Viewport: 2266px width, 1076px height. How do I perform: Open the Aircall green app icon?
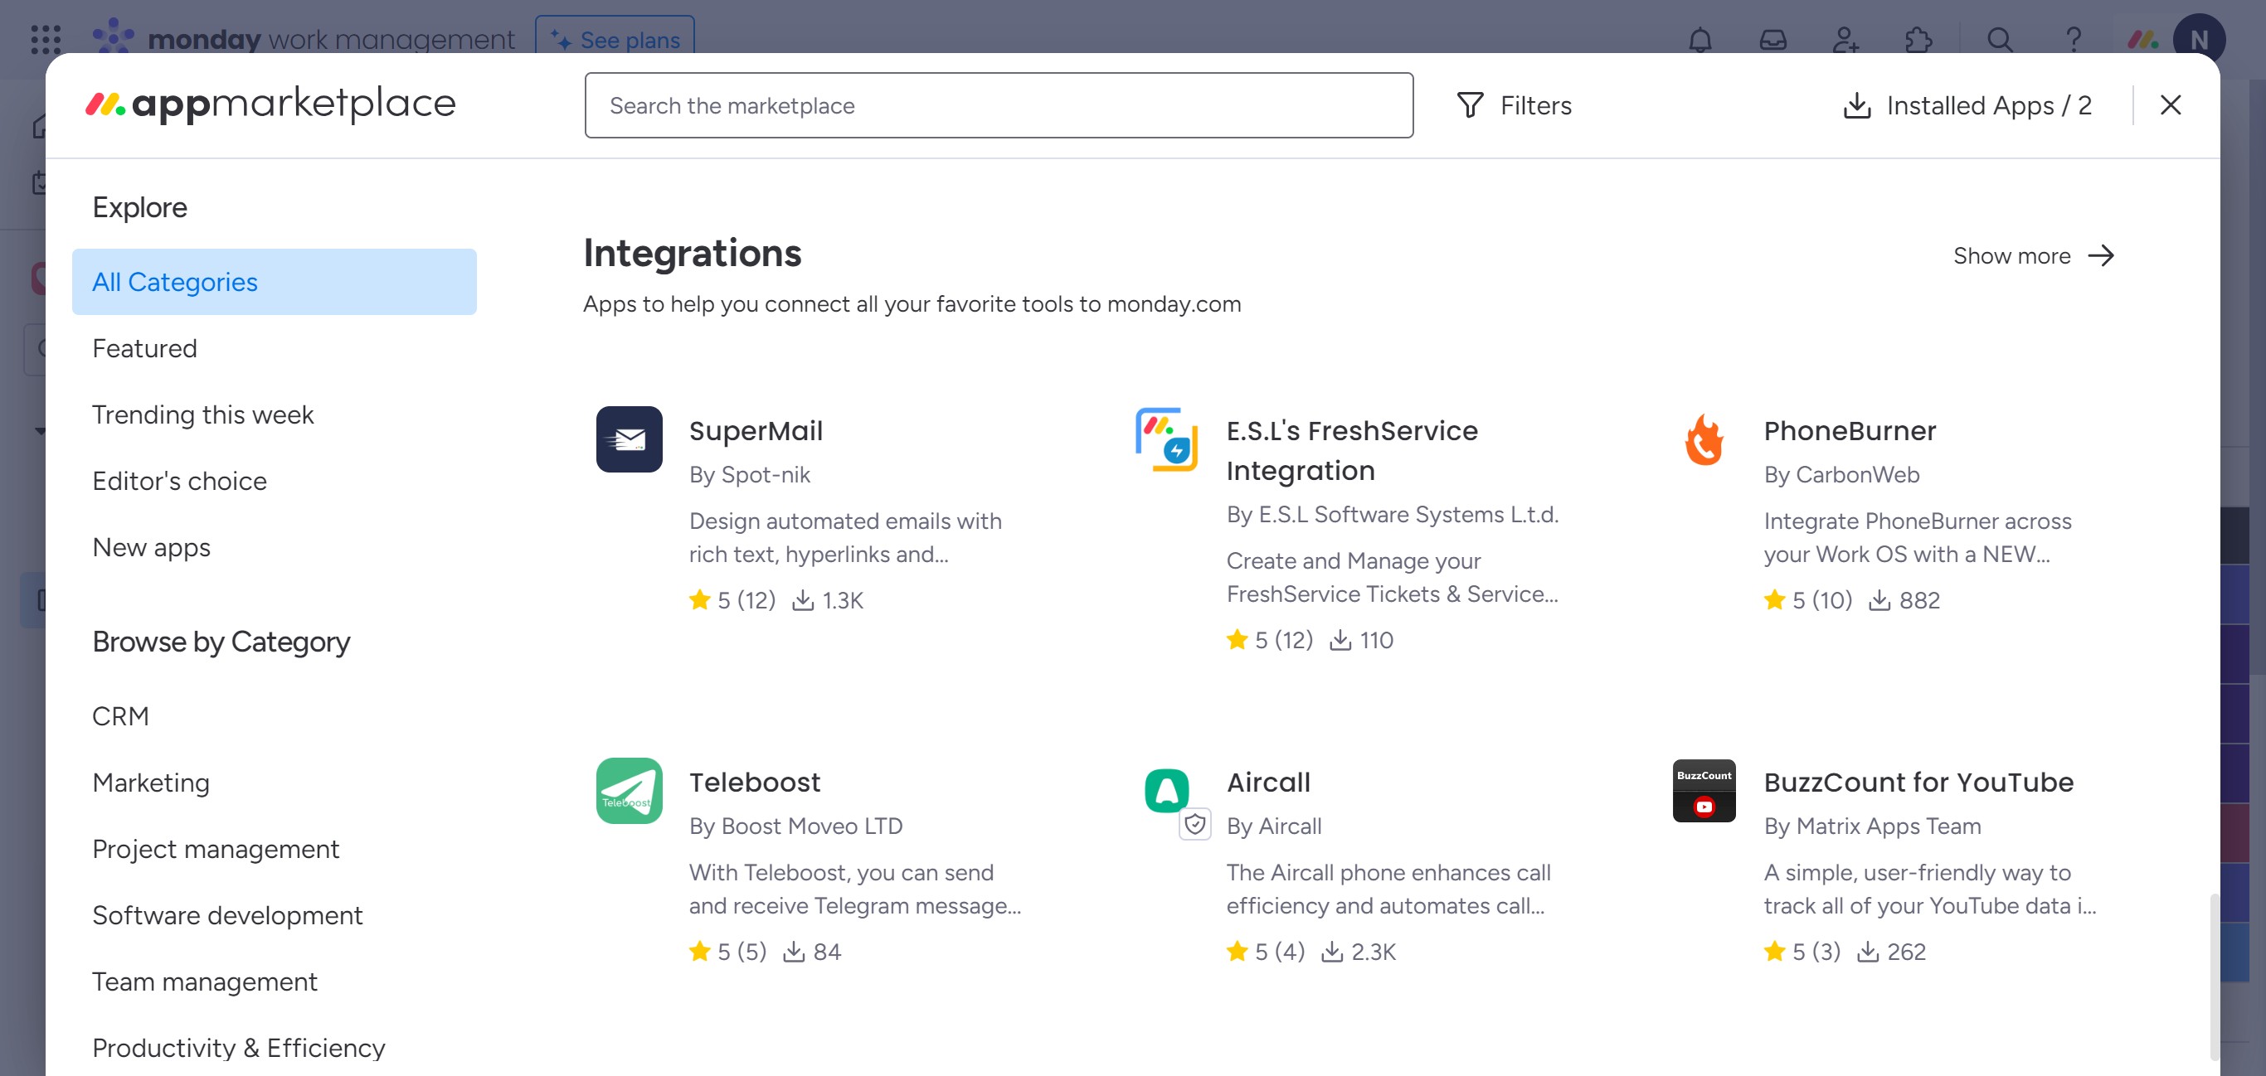click(x=1166, y=790)
